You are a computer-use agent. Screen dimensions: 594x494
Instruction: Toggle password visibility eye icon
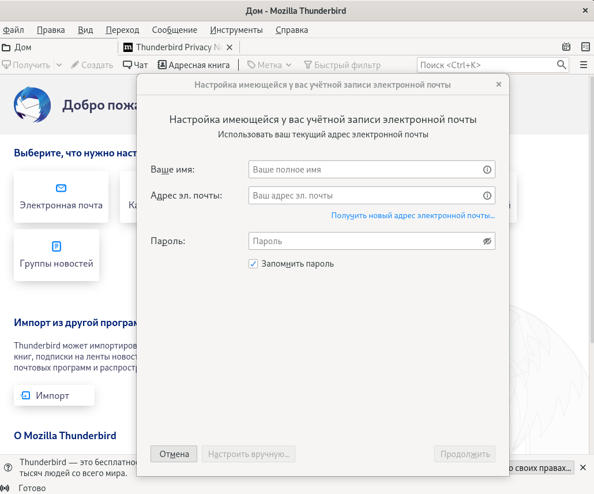(x=487, y=241)
